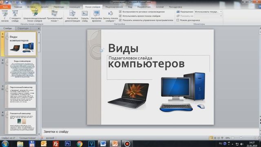
Task: Start slideshow from the beginning (С начала)
Action: click(4, 16)
